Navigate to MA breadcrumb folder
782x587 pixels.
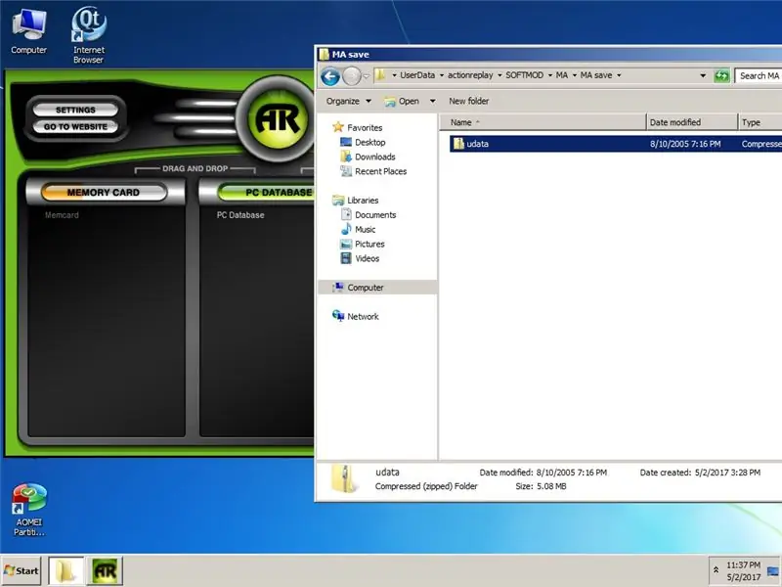[x=562, y=75]
